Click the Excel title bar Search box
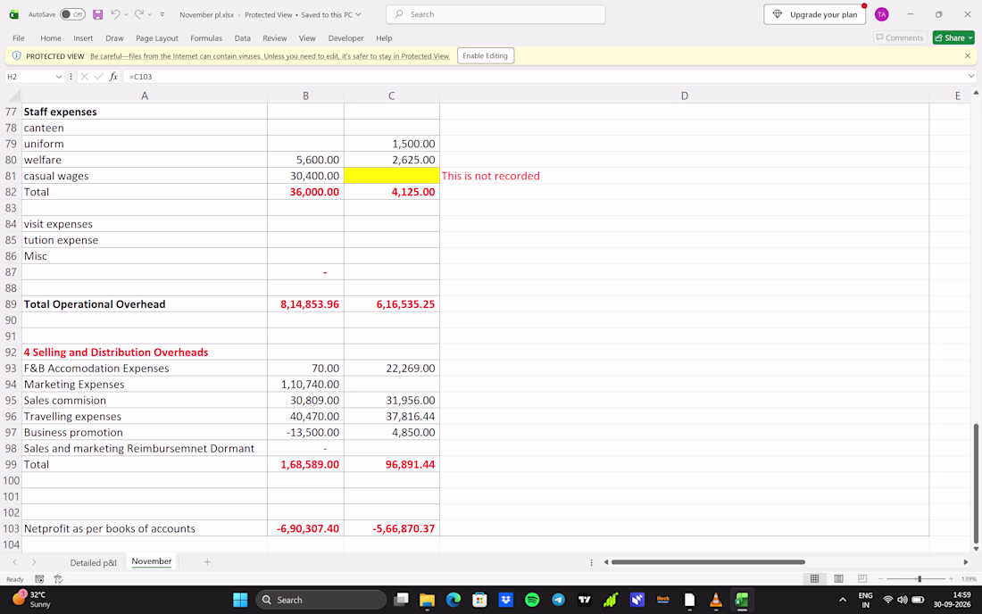 pyautogui.click(x=496, y=14)
